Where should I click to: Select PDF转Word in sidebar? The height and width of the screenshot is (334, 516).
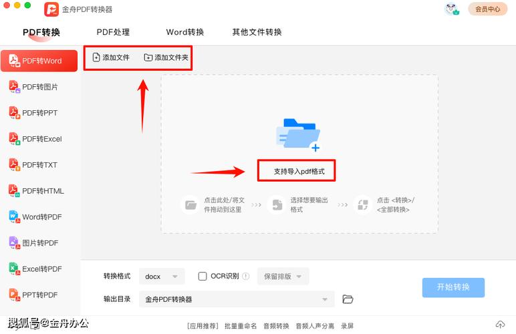coord(39,61)
